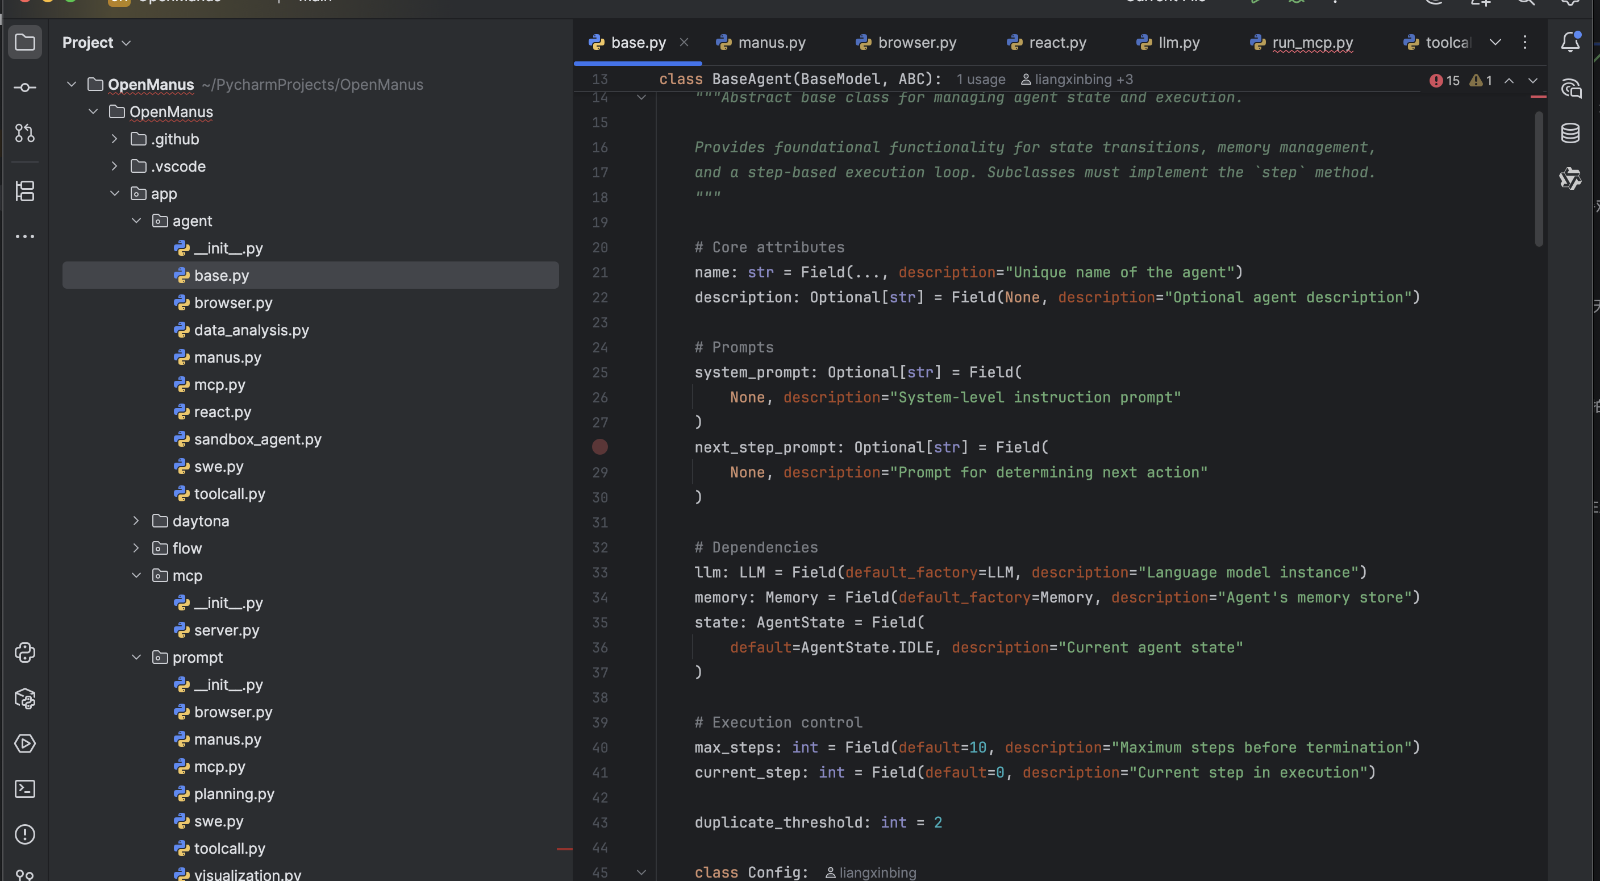This screenshot has width=1600, height=881.
Task: Switch to the llm.py editor tab
Action: (1178, 42)
